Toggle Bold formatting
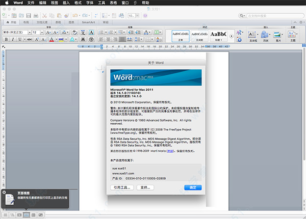This screenshot has height=219, width=306. pyautogui.click(x=6, y=39)
